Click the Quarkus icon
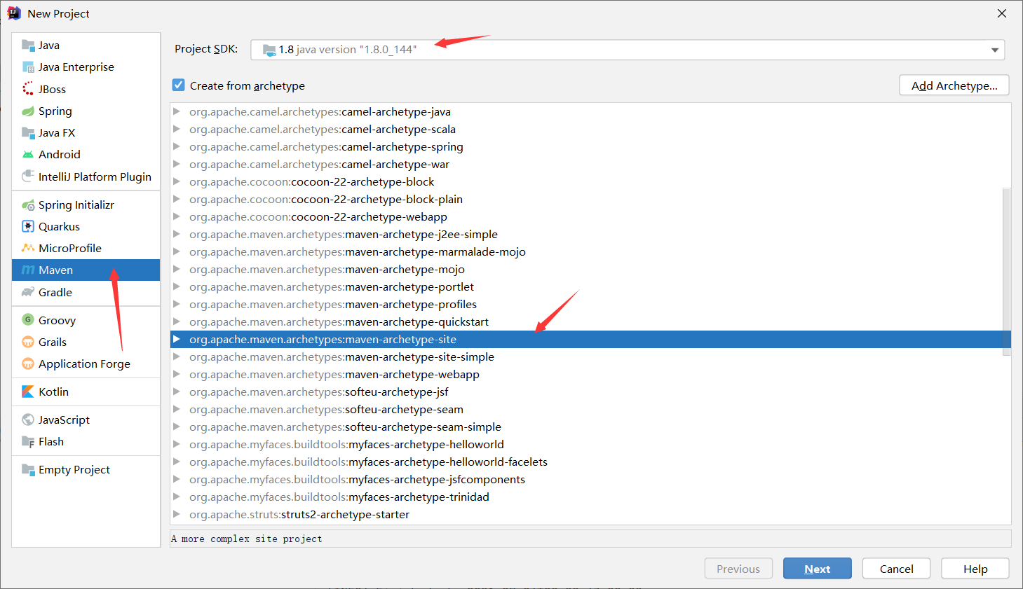 click(x=28, y=227)
